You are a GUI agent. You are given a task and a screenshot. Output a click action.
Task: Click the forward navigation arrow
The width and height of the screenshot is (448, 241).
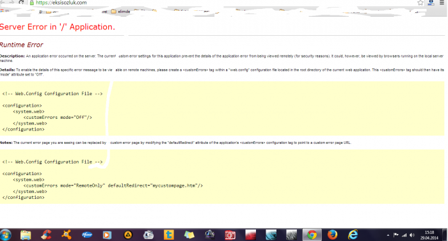12,2
